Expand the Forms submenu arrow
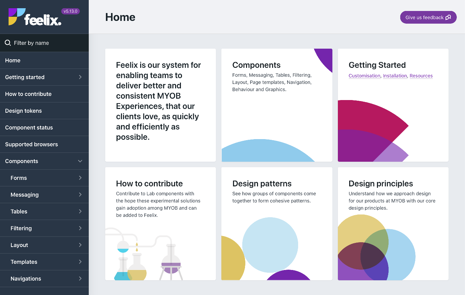 coord(80,178)
